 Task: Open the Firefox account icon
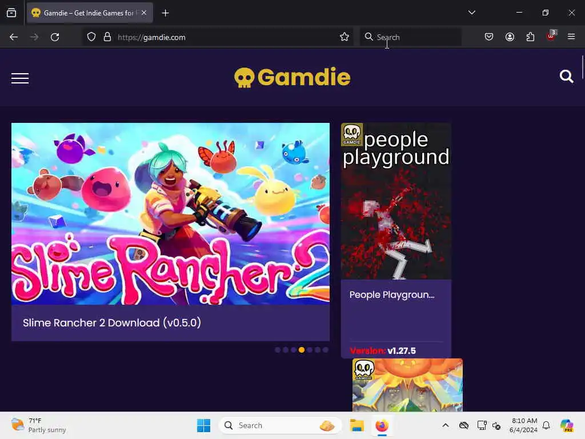click(x=510, y=37)
